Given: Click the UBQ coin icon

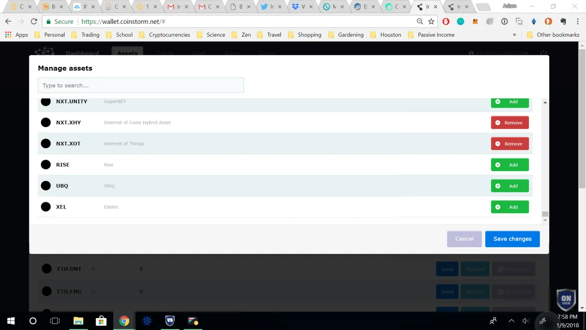Looking at the screenshot, I should coord(46,186).
